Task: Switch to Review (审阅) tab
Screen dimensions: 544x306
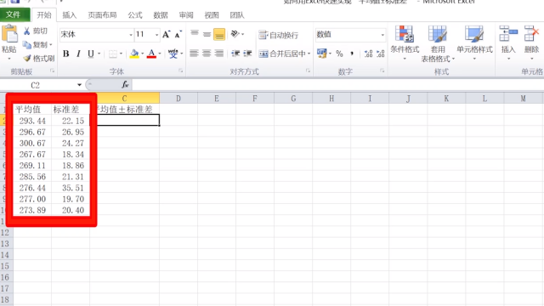Action: tap(186, 15)
